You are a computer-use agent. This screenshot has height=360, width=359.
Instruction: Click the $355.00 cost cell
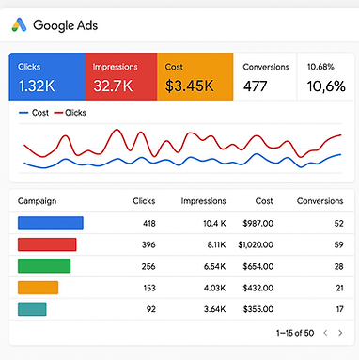coord(258,309)
